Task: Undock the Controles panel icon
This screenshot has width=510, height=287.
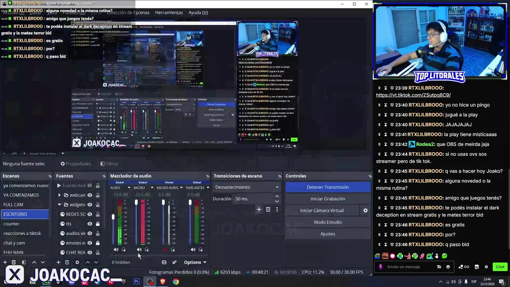Action: click(370, 176)
